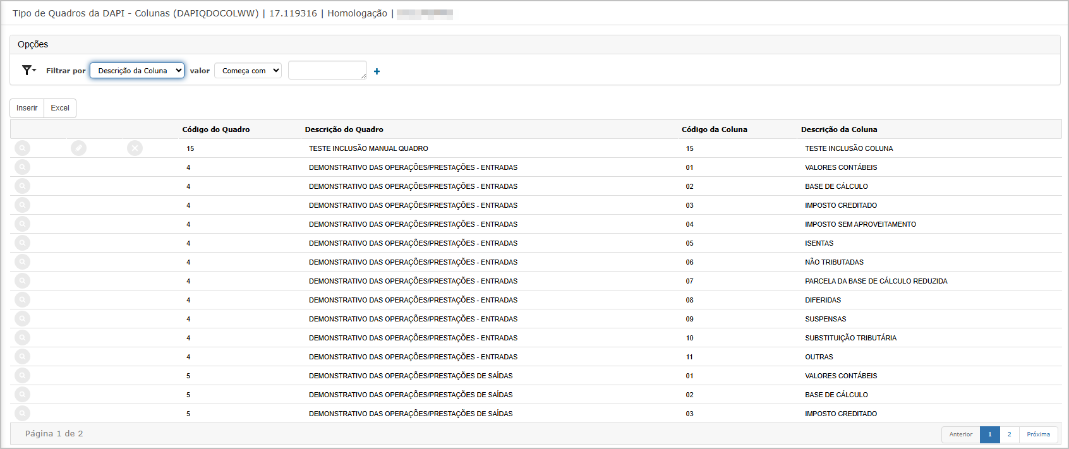Click the Anterior pagination button
This screenshot has height=449, width=1069.
tap(960, 434)
